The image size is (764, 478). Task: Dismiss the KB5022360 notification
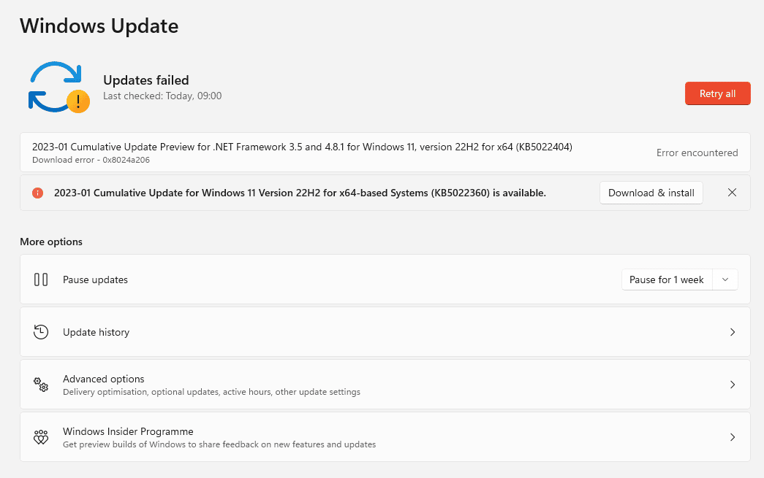tap(732, 193)
